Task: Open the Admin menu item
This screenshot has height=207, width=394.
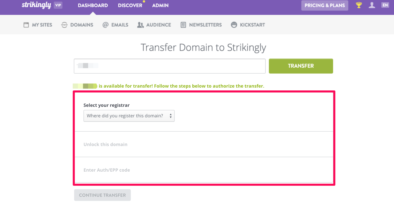Action: (x=160, y=5)
